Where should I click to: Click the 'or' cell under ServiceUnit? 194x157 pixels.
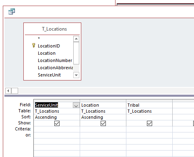coord(57,135)
